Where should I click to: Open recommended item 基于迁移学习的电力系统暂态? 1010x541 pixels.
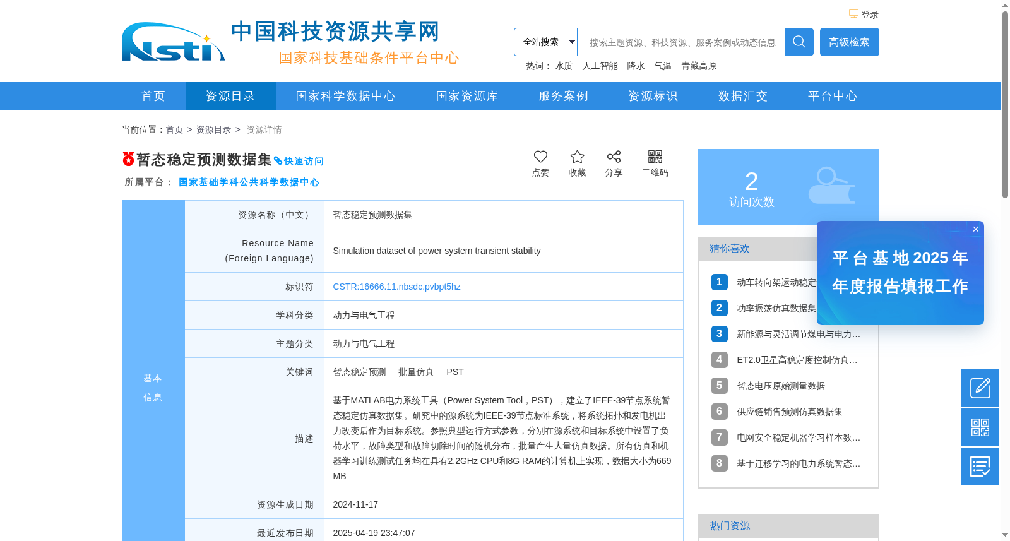pyautogui.click(x=799, y=463)
